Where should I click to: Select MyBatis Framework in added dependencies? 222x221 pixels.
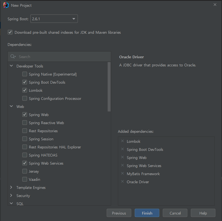coord(143,174)
